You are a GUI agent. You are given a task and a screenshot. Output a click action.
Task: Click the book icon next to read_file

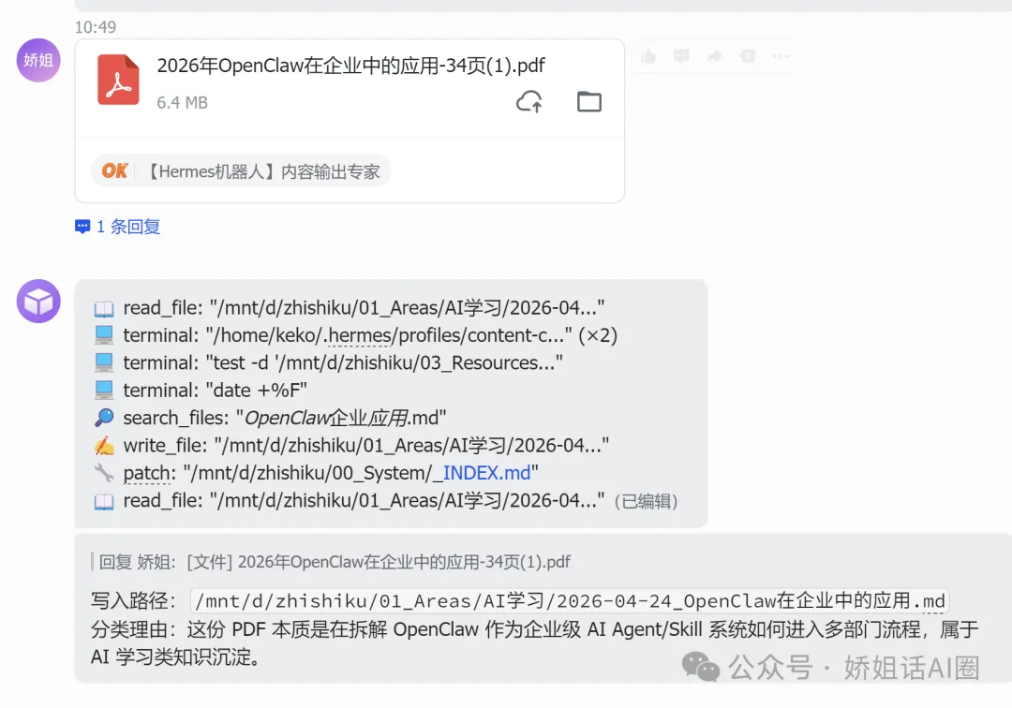[x=106, y=306]
